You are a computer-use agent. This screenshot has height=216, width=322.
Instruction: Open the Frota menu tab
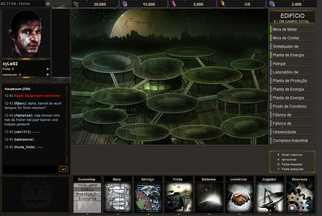click(x=178, y=179)
